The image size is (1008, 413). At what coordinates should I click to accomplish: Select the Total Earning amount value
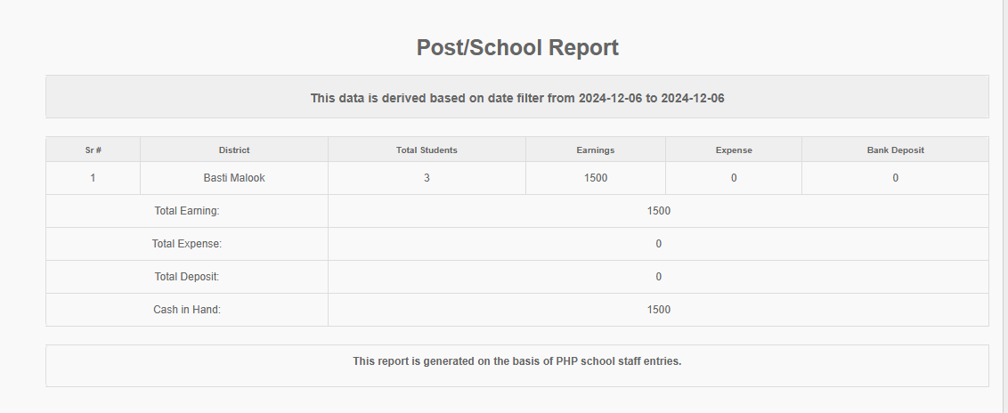click(659, 211)
